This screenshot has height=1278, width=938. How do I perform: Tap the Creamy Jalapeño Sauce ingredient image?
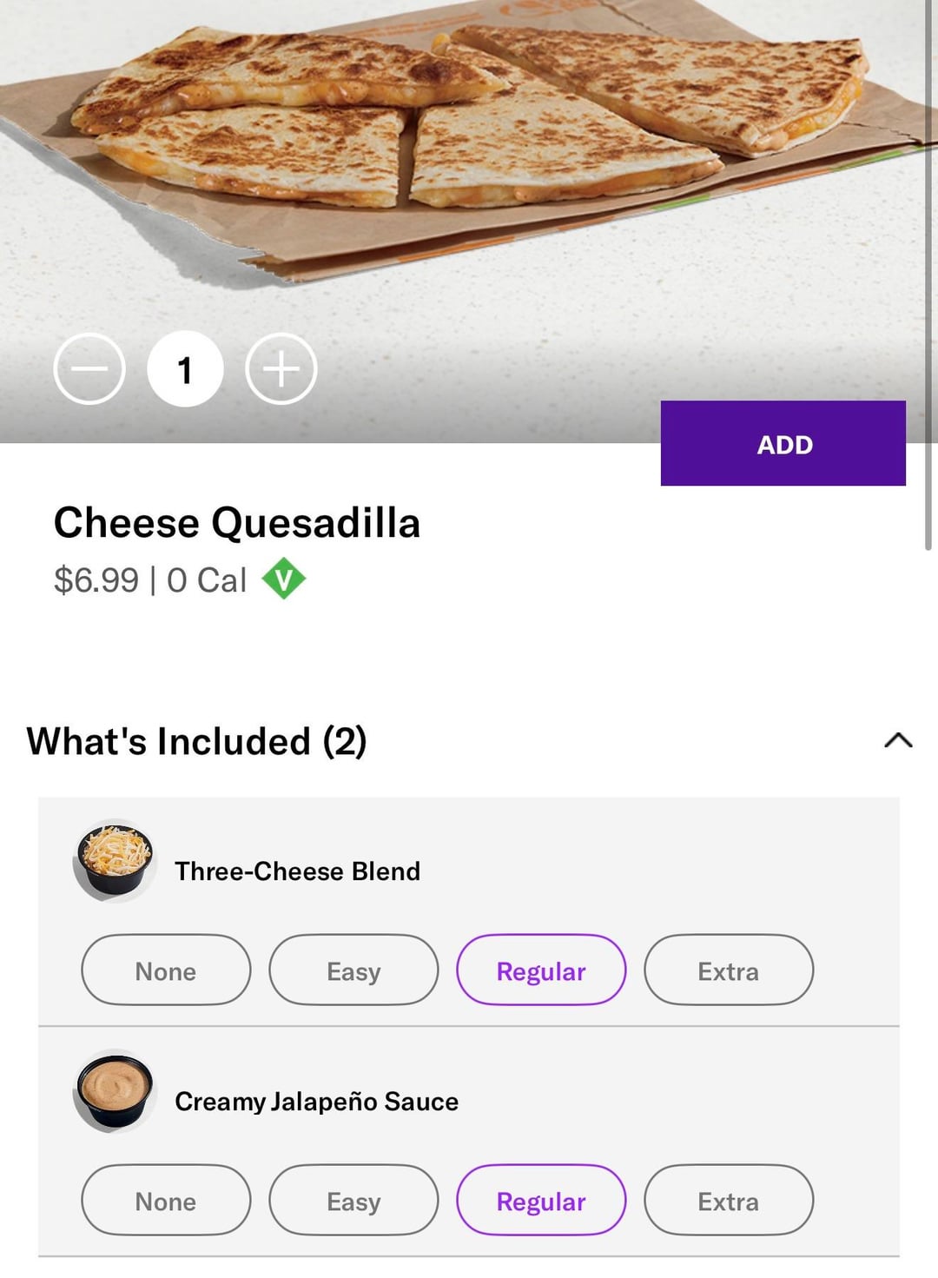point(115,1090)
